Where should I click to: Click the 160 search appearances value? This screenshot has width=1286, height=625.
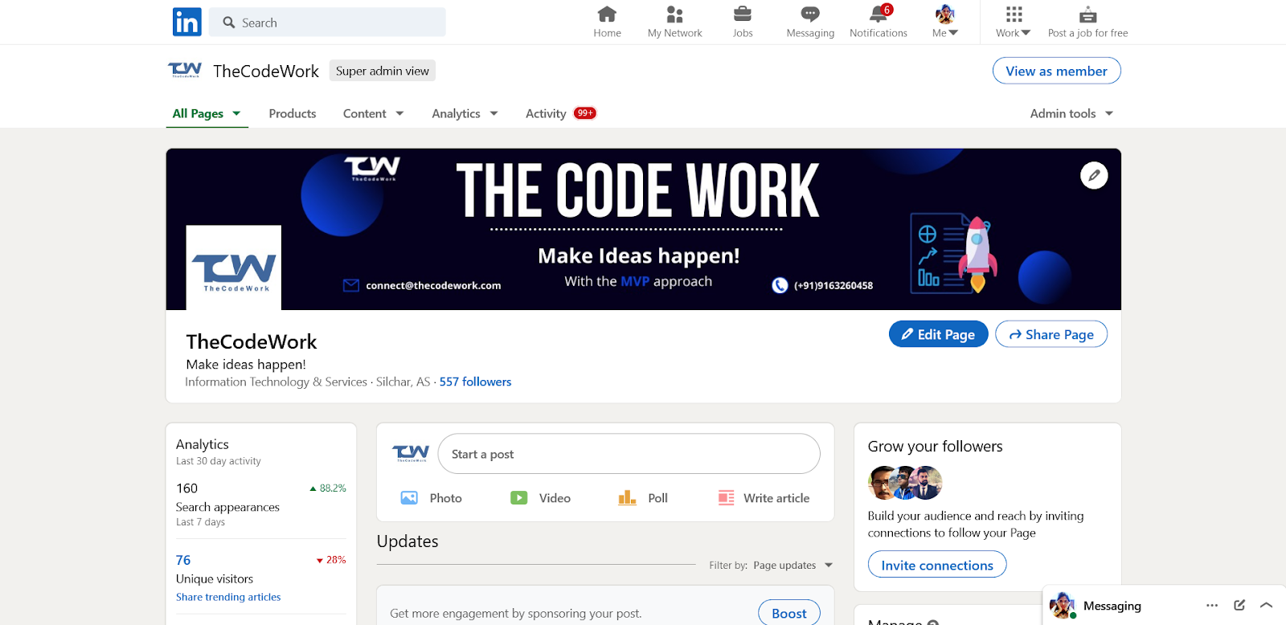[x=186, y=488]
